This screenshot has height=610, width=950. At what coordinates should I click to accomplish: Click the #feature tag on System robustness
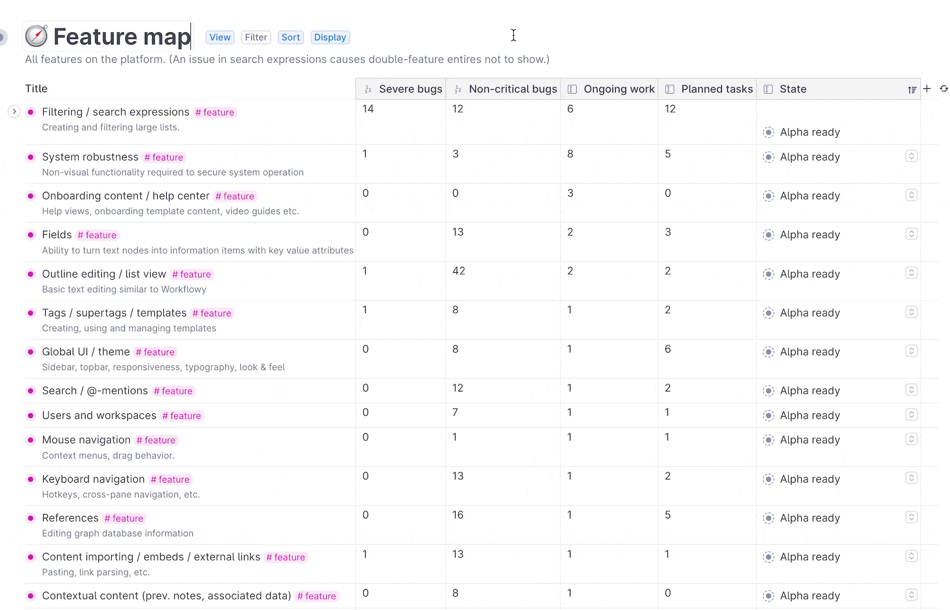[x=164, y=157]
